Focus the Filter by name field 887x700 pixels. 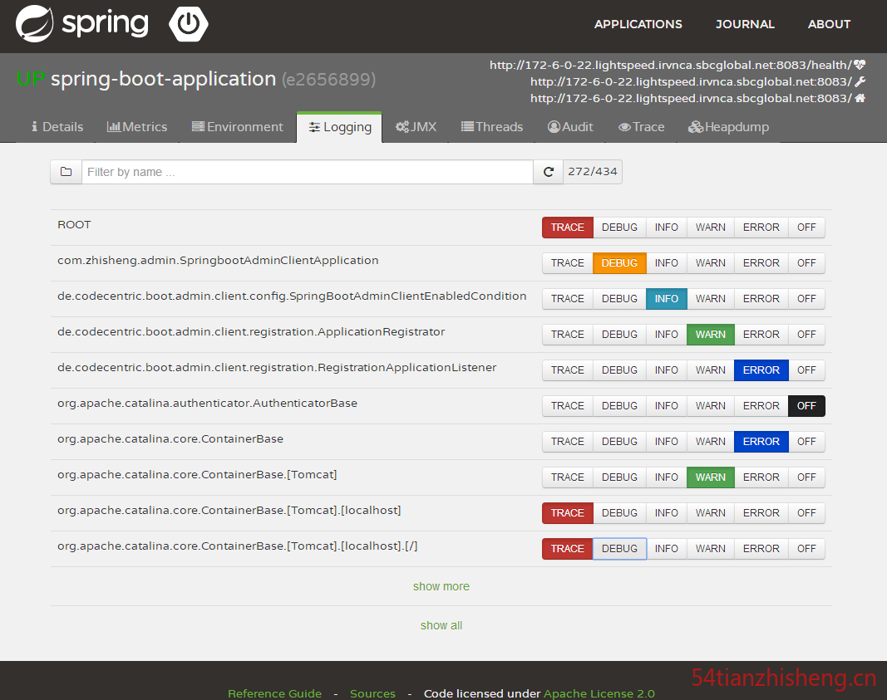coord(308,172)
